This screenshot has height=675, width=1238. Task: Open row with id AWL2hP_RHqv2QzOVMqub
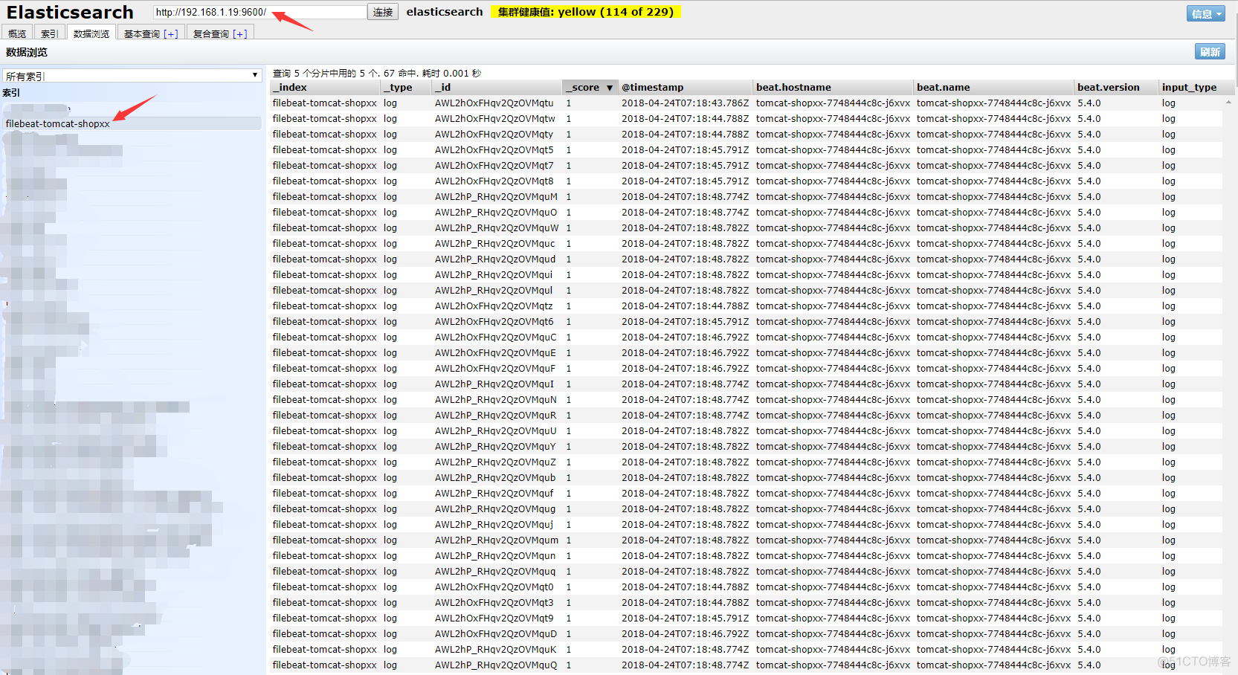pos(747,478)
